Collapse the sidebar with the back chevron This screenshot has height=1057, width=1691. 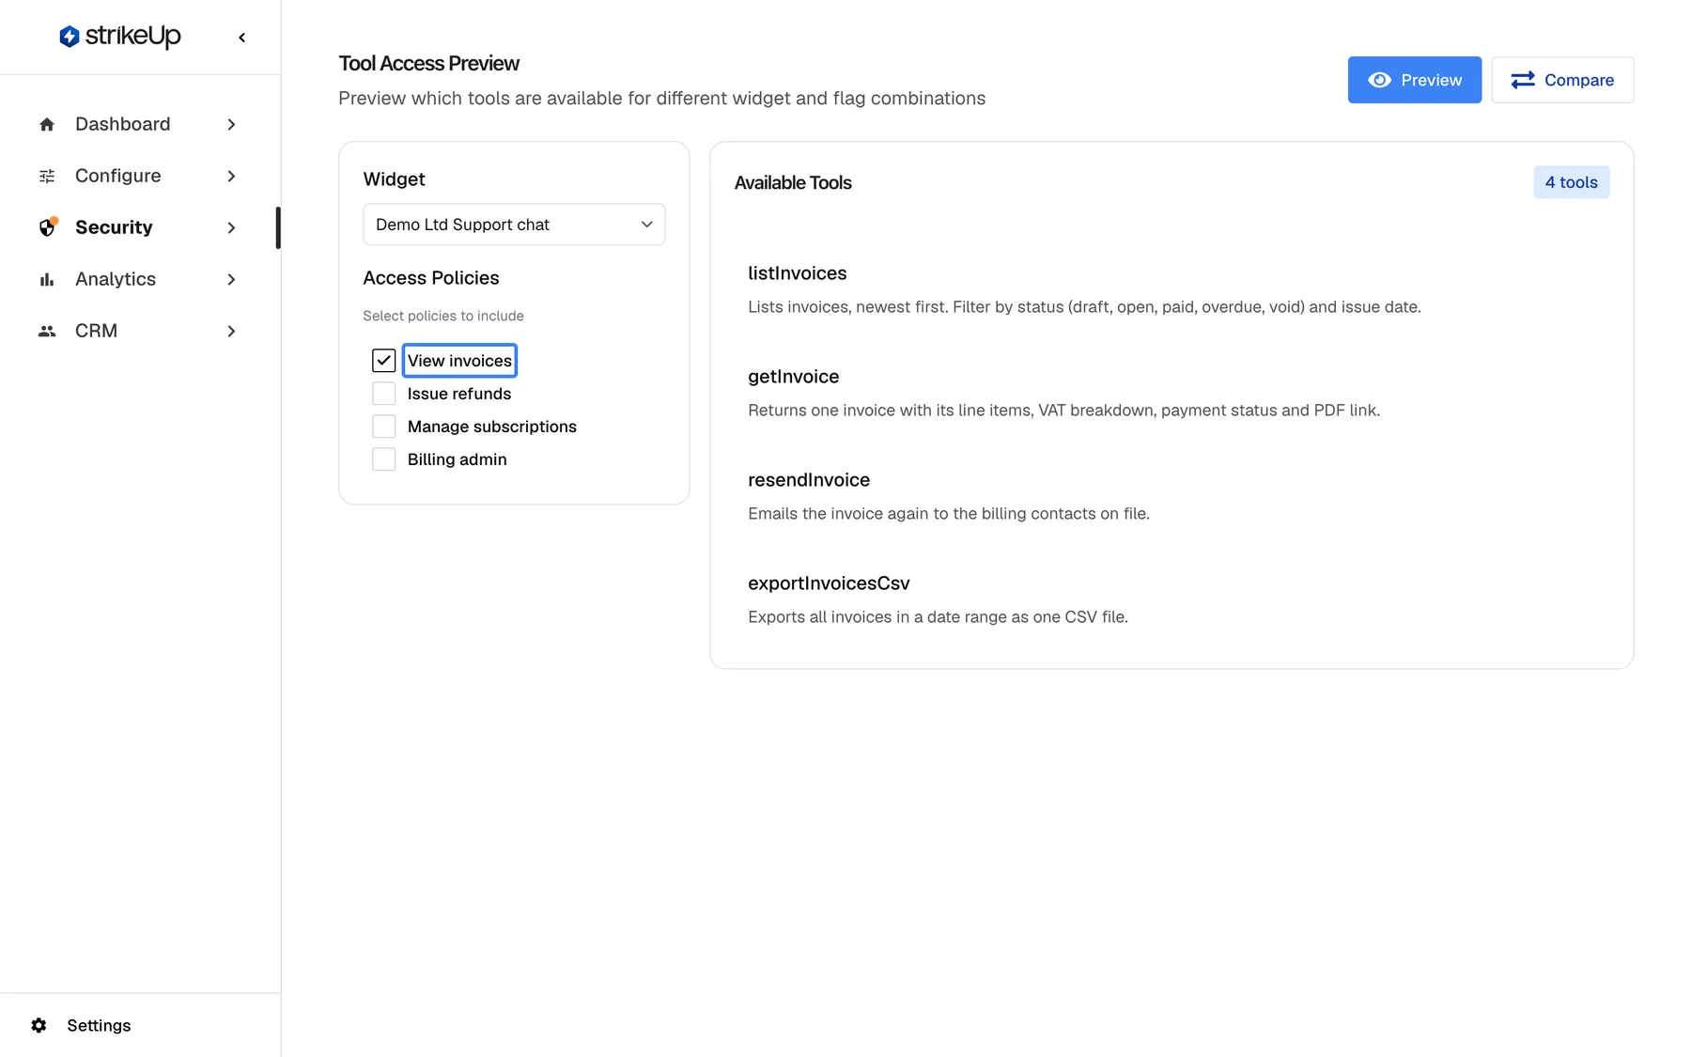click(242, 38)
